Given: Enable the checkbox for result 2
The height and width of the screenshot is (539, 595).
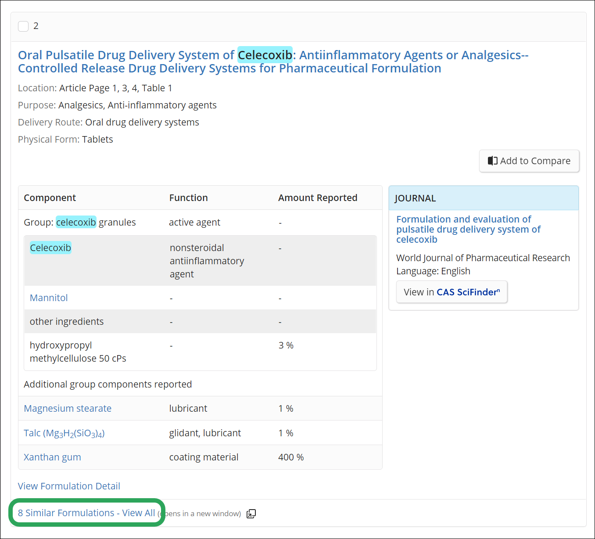Looking at the screenshot, I should coord(23,26).
